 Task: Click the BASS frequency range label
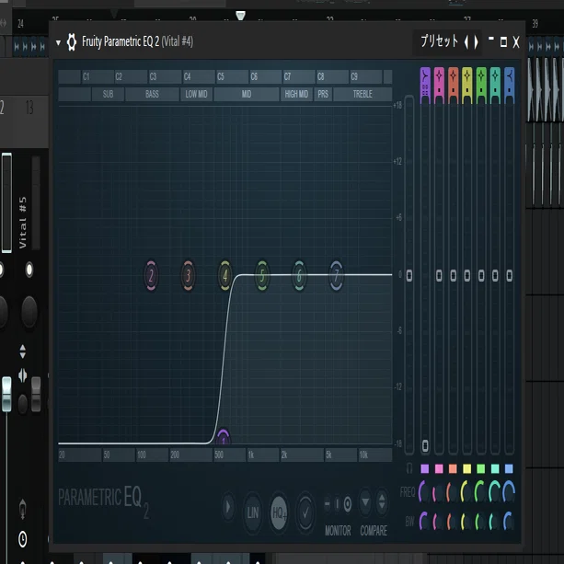coord(152,94)
